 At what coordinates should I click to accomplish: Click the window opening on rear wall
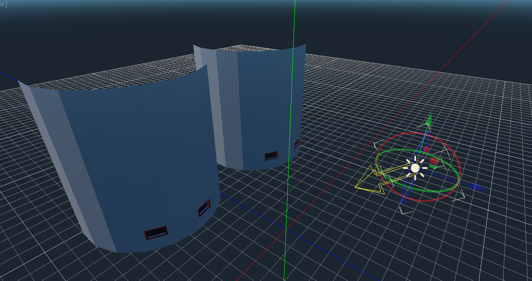[271, 156]
